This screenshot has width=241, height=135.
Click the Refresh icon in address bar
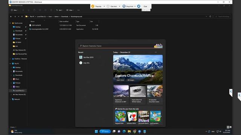210,16
